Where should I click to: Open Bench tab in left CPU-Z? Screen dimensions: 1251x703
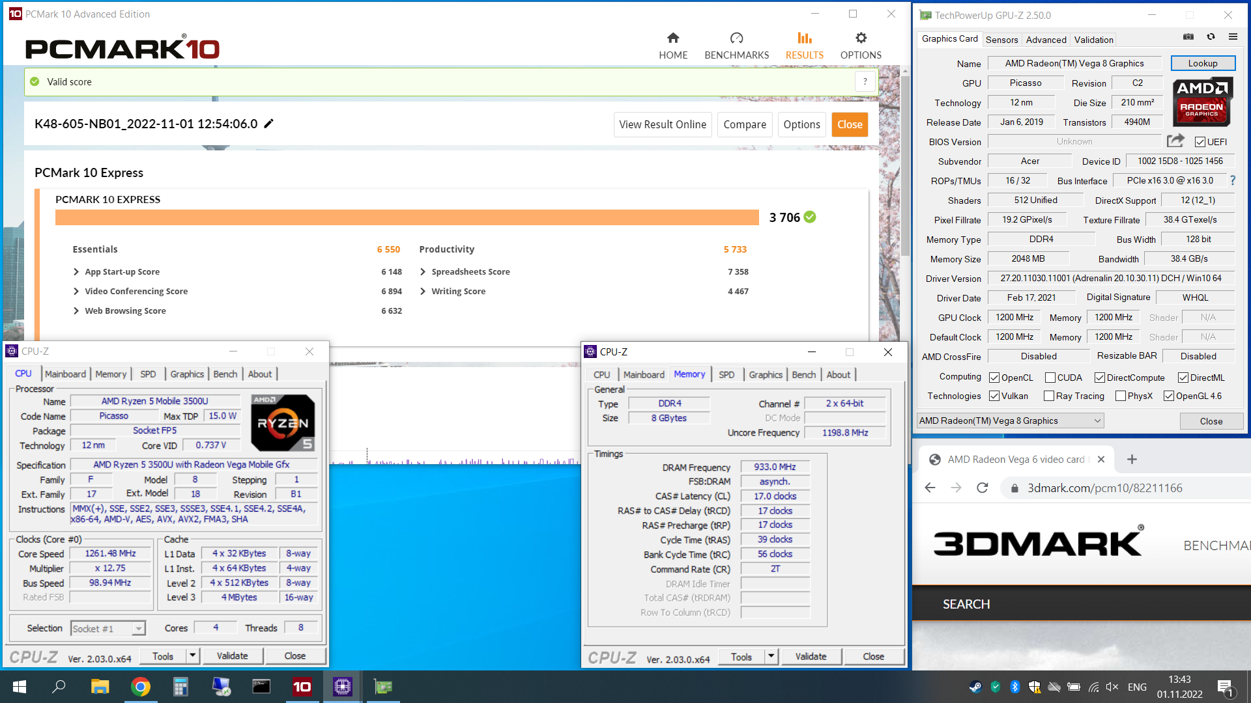click(x=225, y=374)
